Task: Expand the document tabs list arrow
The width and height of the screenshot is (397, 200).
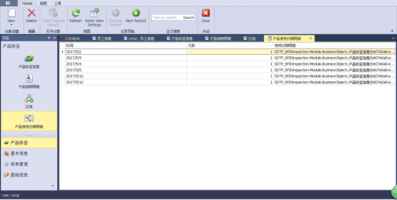Action: [x=393, y=38]
